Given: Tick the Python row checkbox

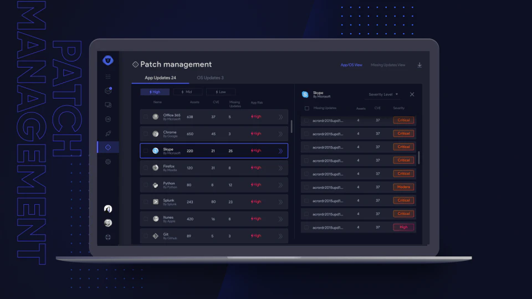Looking at the screenshot, I should 146,185.
